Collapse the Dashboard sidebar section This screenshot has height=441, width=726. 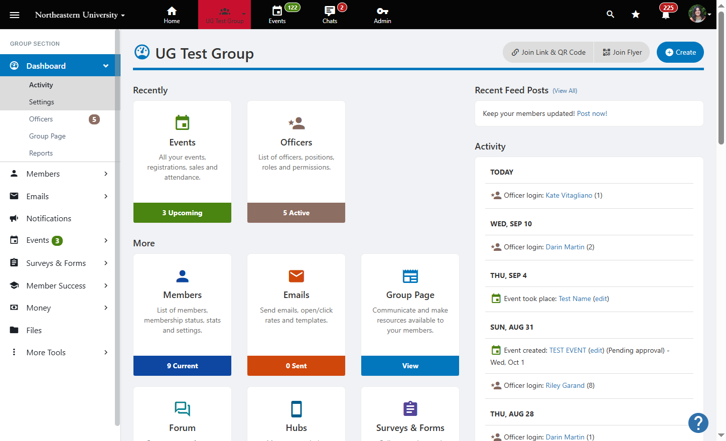tap(106, 66)
